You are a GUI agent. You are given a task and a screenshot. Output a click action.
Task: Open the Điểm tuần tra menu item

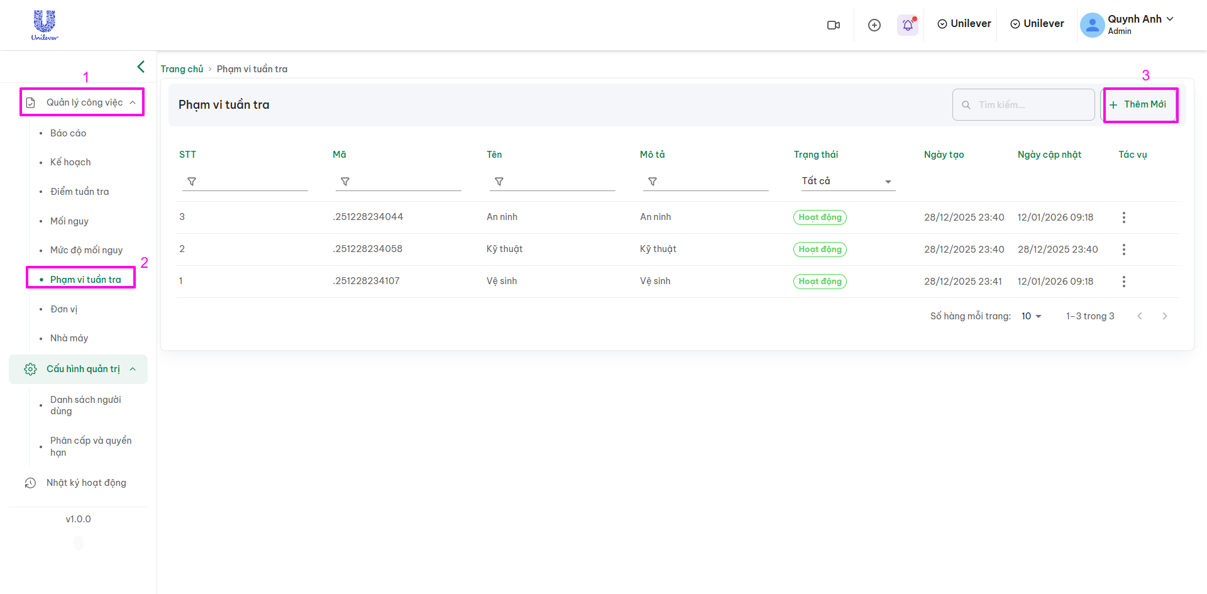pos(79,192)
